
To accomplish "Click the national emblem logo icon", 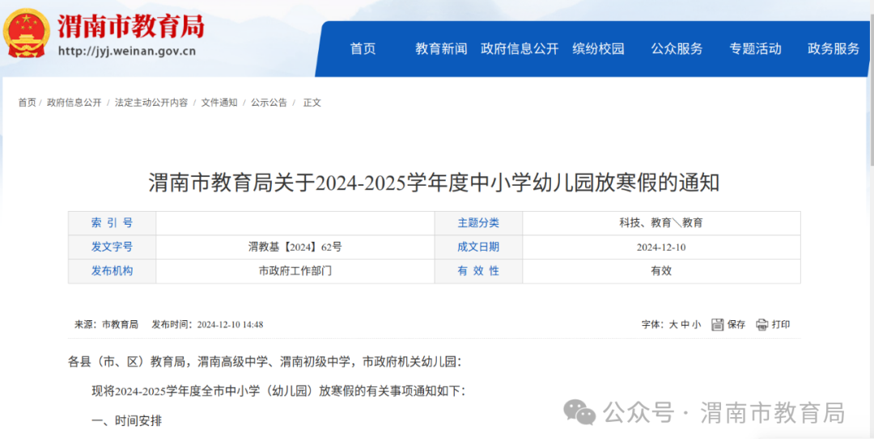I will click(x=26, y=32).
